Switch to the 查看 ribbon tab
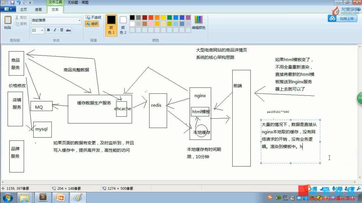Screen dimensions: 362x203 pyautogui.click(x=38, y=9)
